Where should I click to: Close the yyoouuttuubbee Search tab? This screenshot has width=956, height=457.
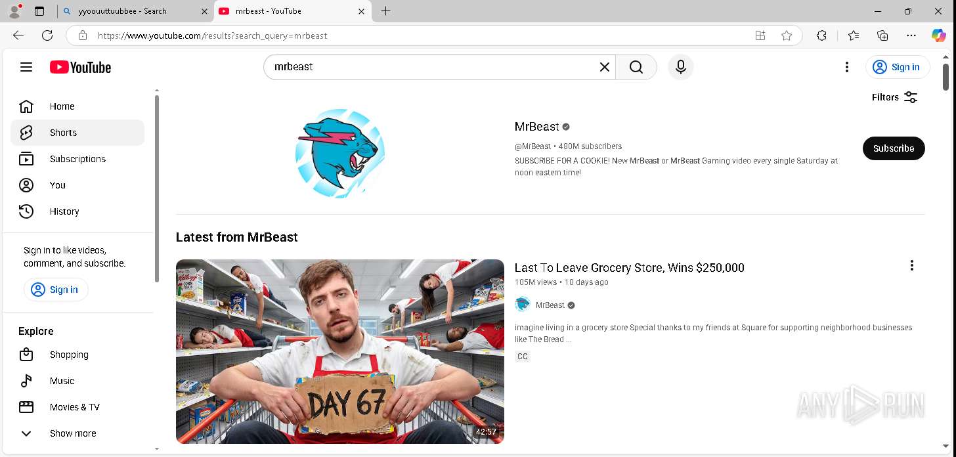click(204, 11)
